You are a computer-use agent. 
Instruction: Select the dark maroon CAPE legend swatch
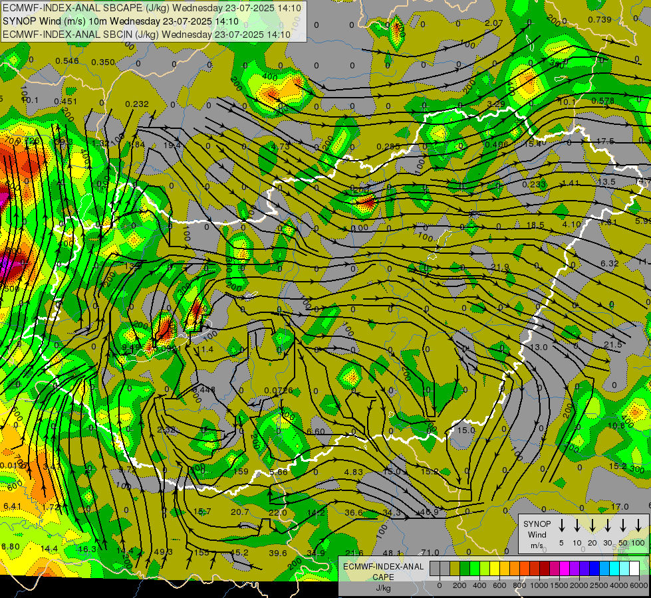click(x=545, y=569)
